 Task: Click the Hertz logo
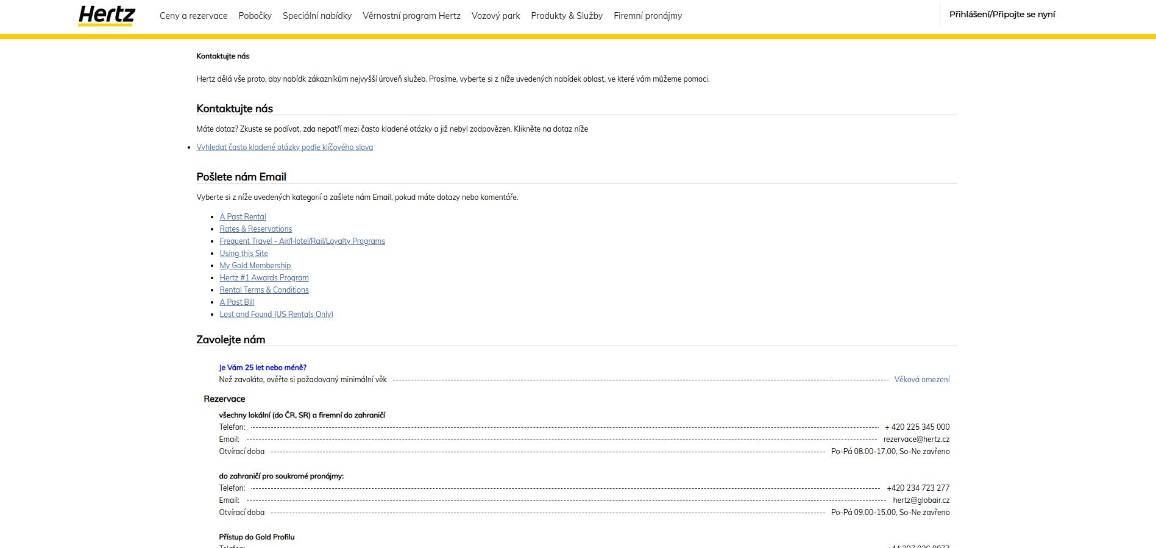coord(107,16)
